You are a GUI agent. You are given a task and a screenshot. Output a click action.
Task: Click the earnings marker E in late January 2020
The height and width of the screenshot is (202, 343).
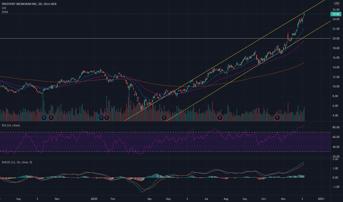[106, 118]
